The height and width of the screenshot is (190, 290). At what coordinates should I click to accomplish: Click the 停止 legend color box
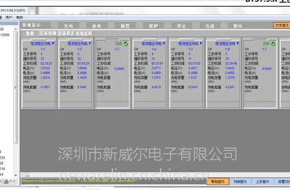(x=168, y=25)
